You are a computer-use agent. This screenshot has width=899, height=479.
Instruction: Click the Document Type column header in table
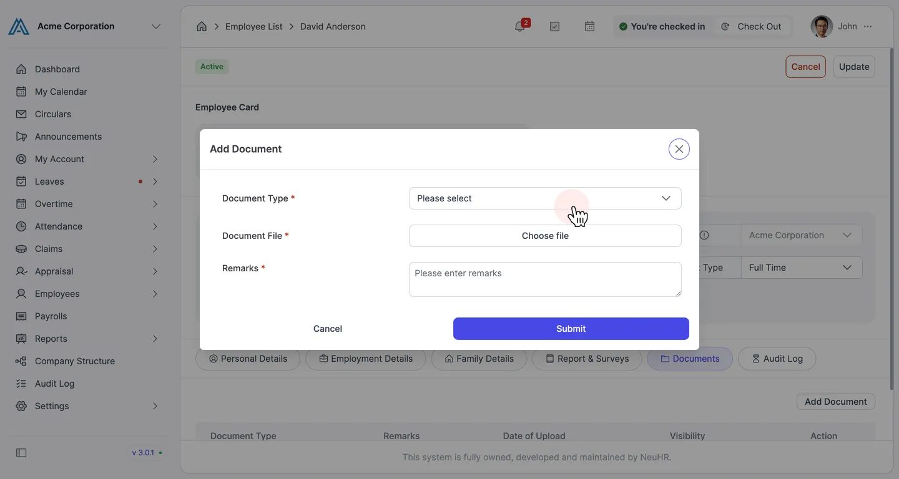point(243,436)
